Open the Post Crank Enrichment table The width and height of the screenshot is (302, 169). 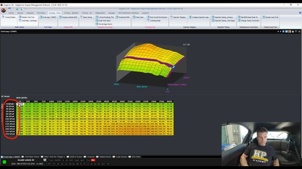pyautogui.click(x=157, y=17)
